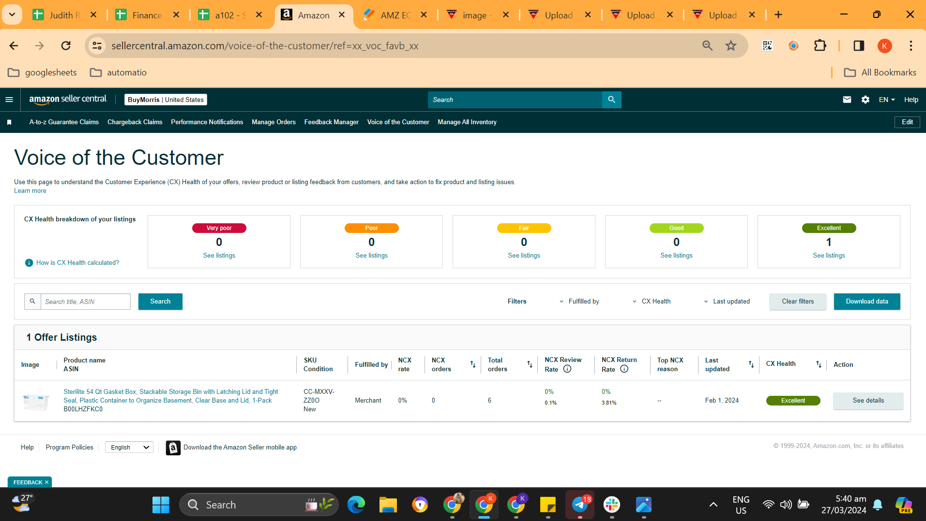Go to Manage All Inventory
This screenshot has width=926, height=521.
[x=467, y=122]
